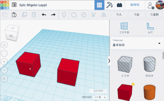Image resolution: width=164 pixels, height=101 pixels.
Task: Pick the orange solid cylinder shape
Action: tap(149, 93)
